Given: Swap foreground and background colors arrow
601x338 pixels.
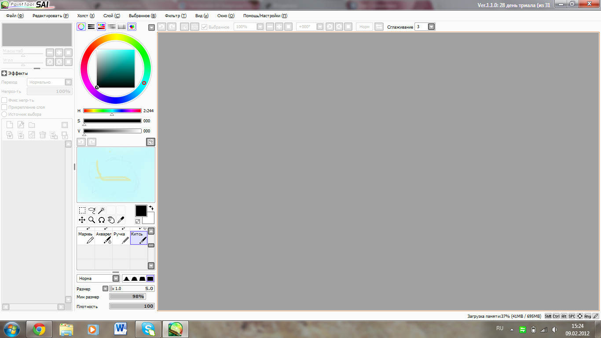Looking at the screenshot, I should click(151, 208).
